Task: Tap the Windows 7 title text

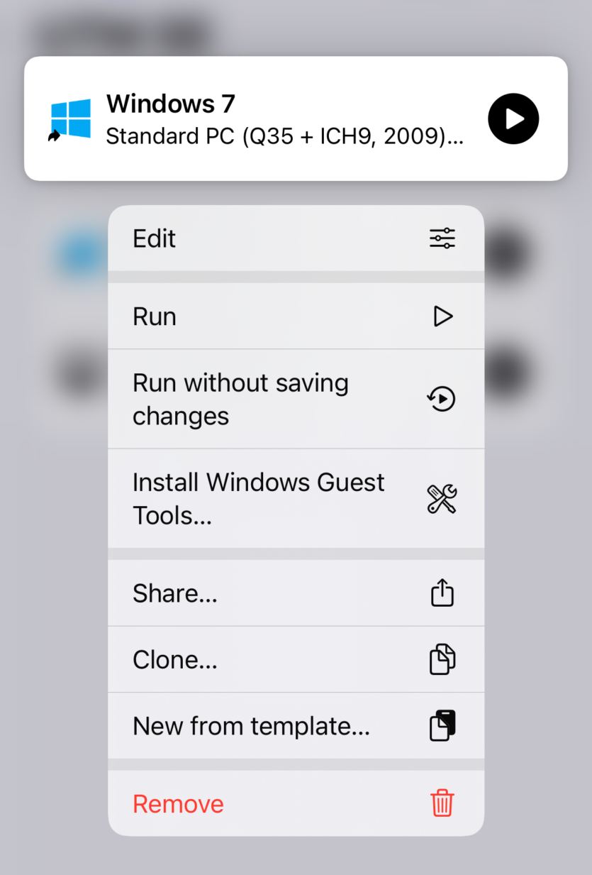Action: pos(171,104)
